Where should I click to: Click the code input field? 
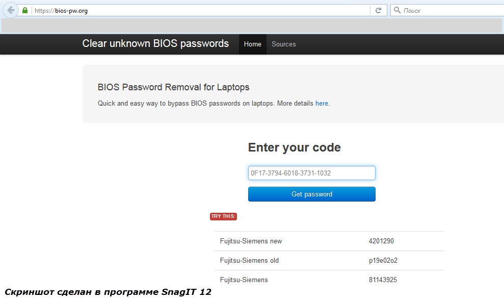[x=311, y=173]
